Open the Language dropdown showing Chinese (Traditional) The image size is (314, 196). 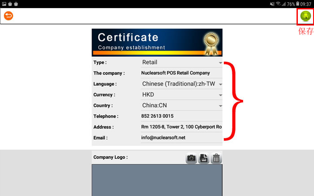tap(181, 84)
